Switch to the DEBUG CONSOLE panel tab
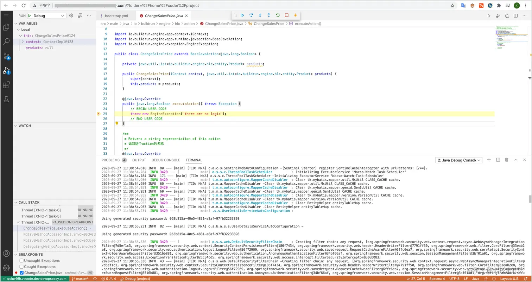 (x=166, y=160)
